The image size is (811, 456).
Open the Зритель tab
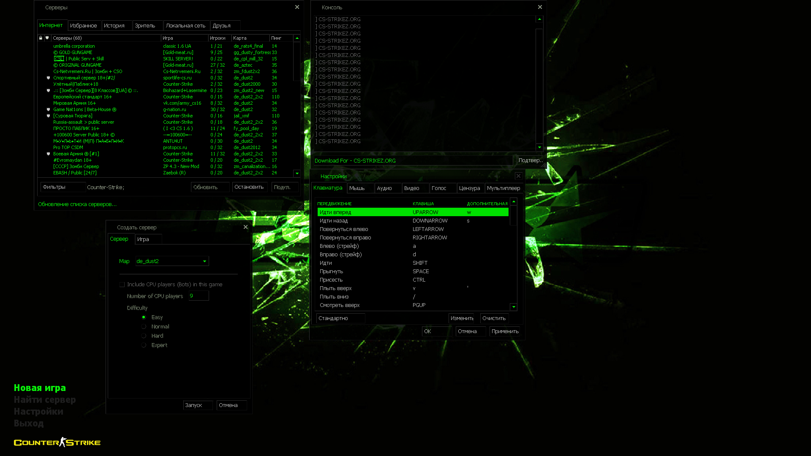point(148,26)
